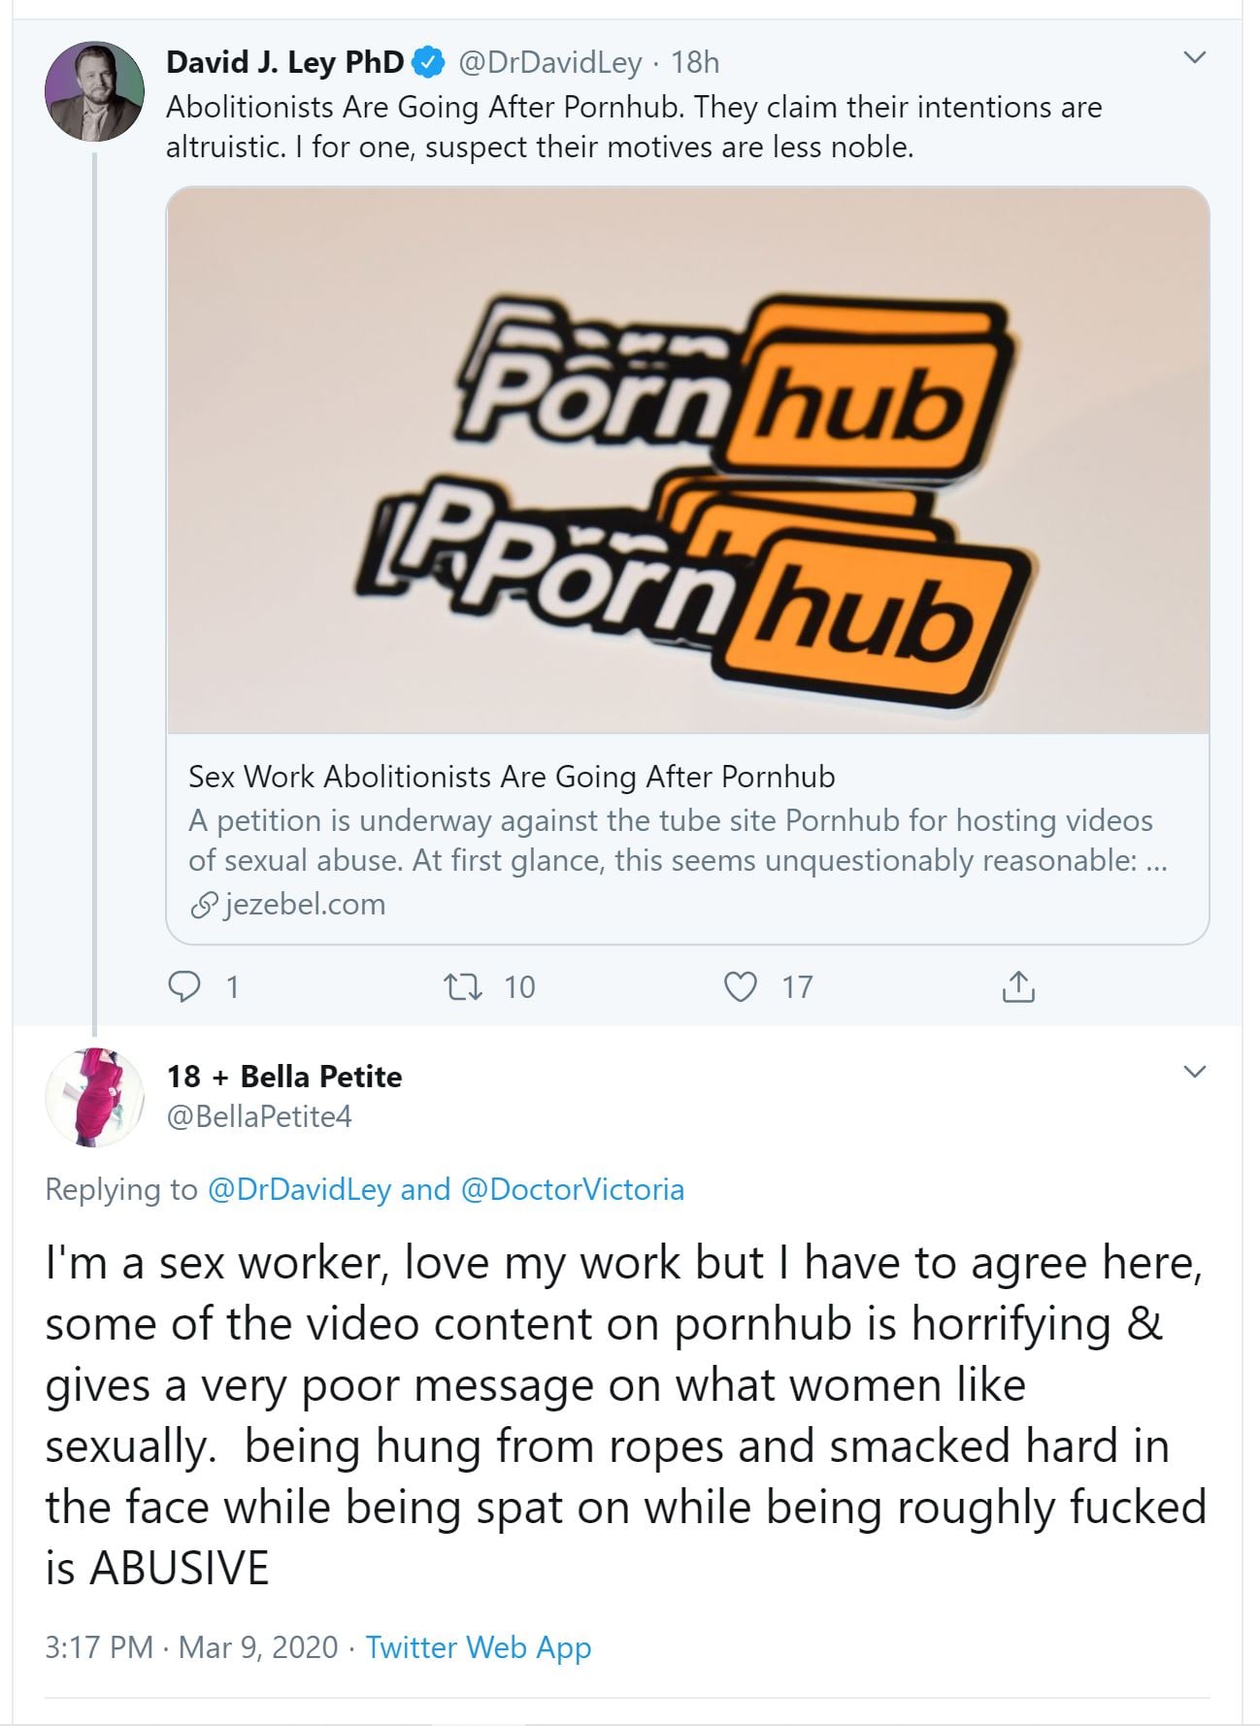Open the share tweet icon
Image resolution: width=1260 pixels, height=1726 pixels.
tap(1017, 986)
